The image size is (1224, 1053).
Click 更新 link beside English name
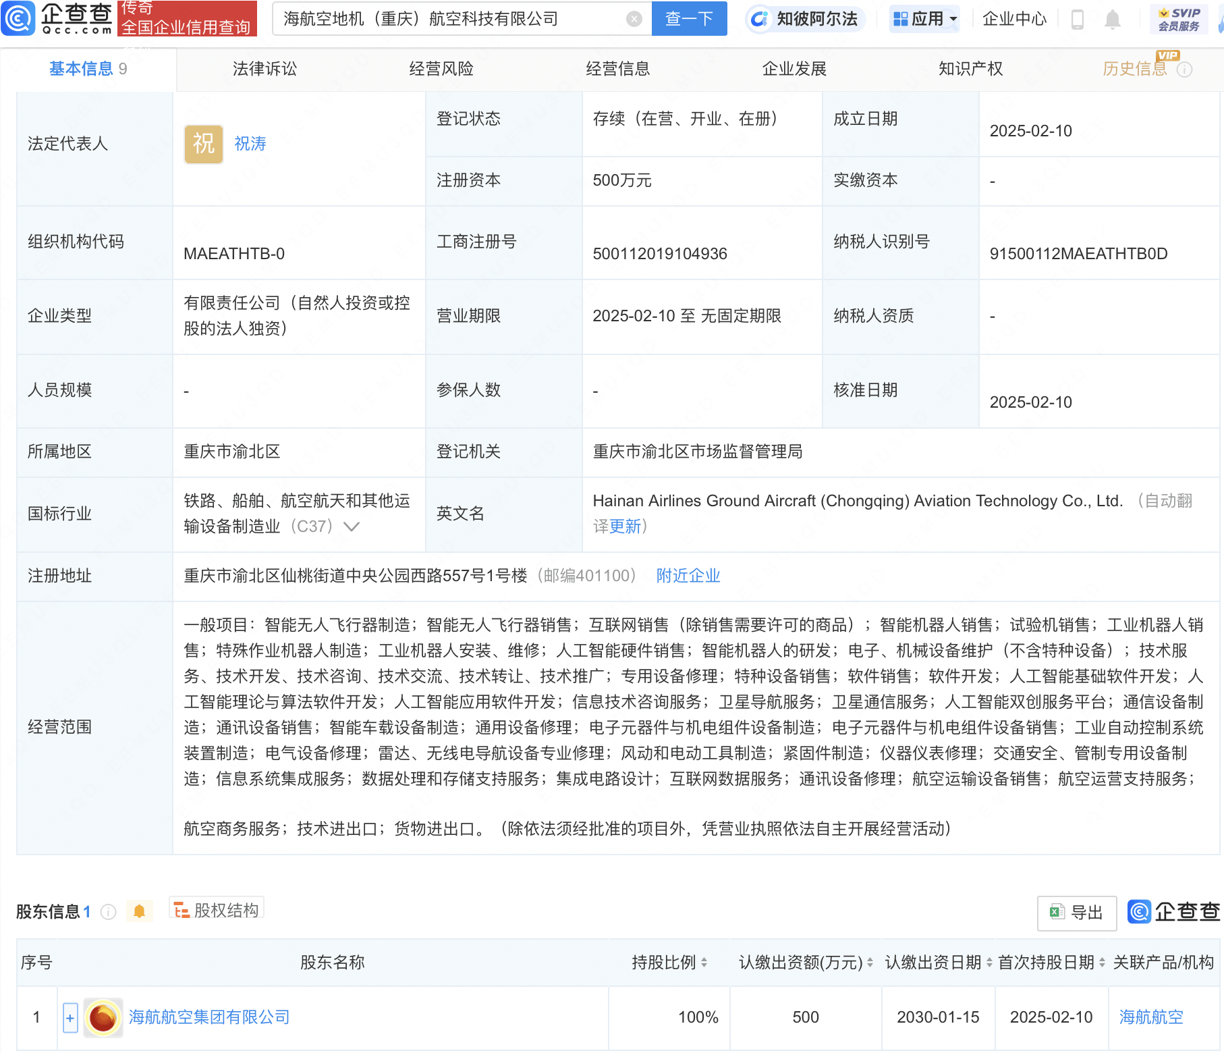point(625,526)
